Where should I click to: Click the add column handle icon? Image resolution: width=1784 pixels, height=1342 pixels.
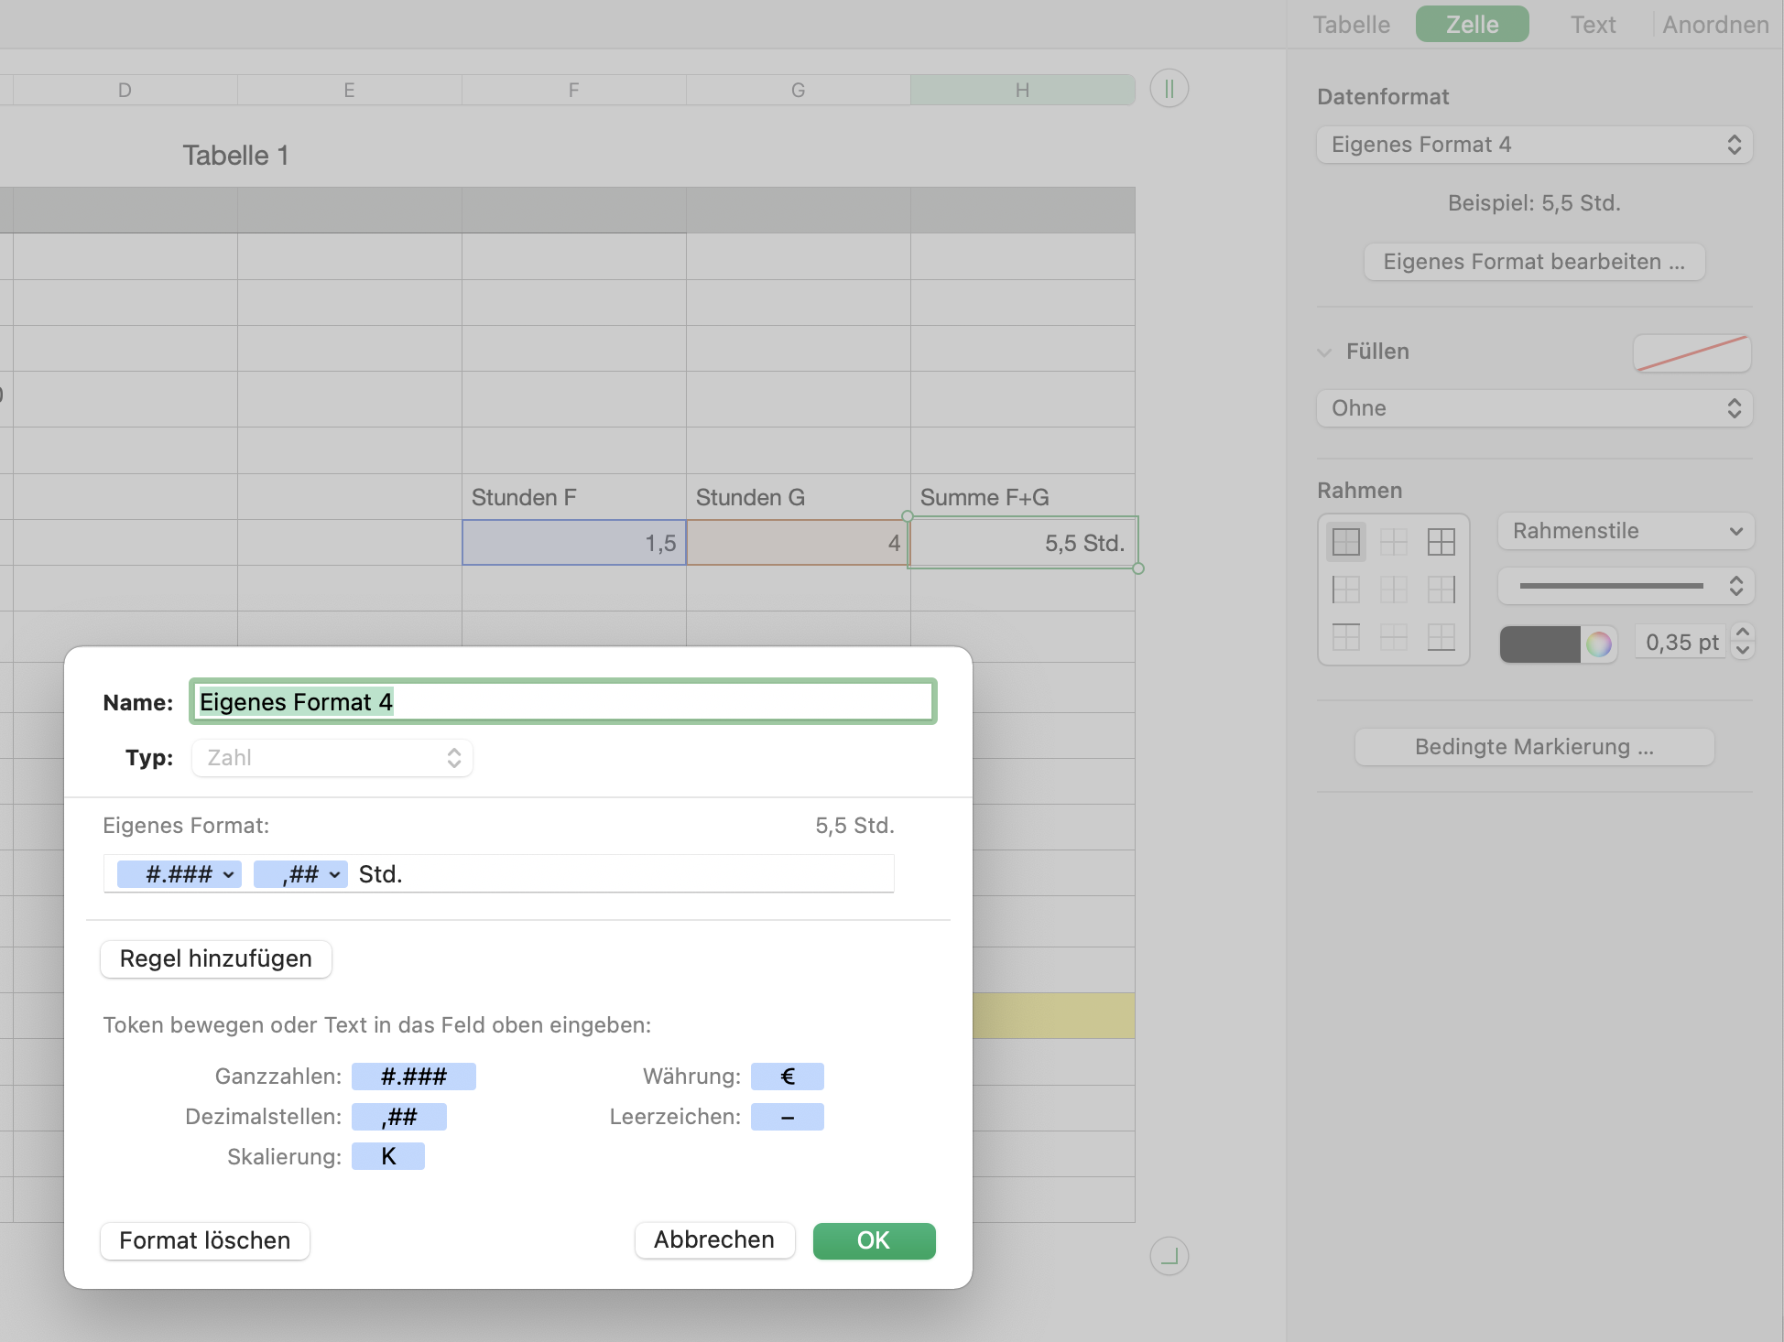(x=1169, y=89)
